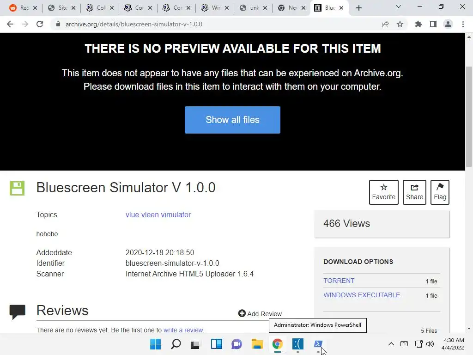Viewport: 473px width, 355px height.
Task: Switch to the unk tab
Action: (x=253, y=8)
